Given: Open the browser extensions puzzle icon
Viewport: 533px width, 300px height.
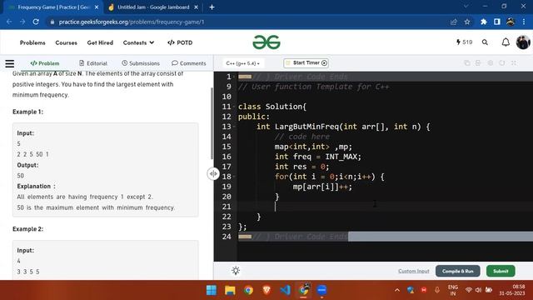Looking at the screenshot, I should (483, 22).
